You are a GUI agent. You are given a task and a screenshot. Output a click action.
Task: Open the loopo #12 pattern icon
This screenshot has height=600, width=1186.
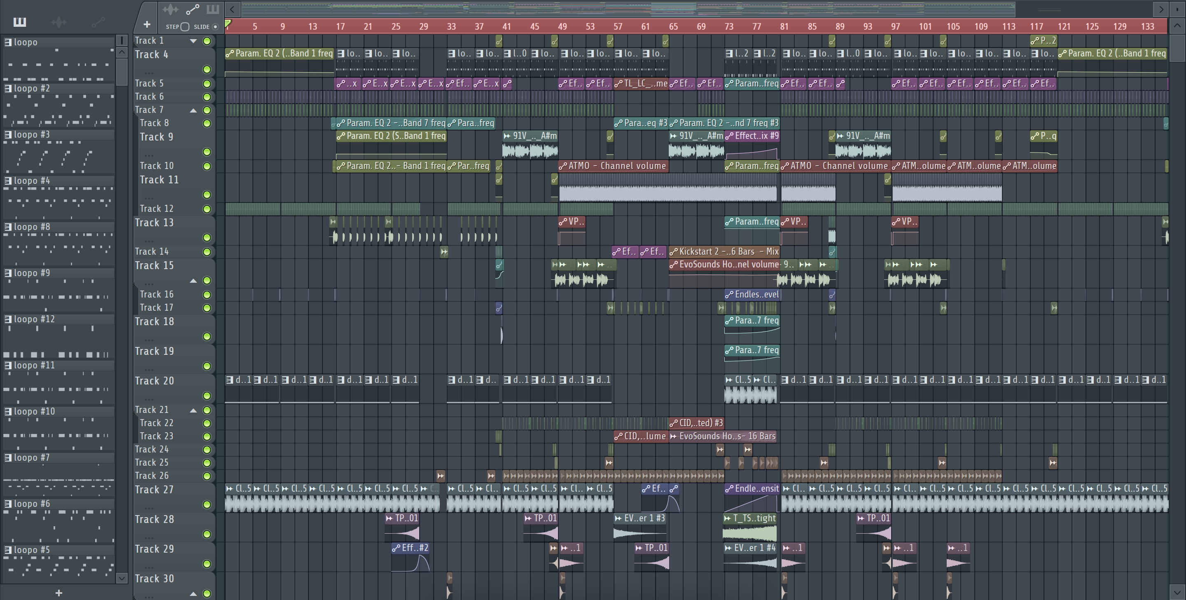click(8, 319)
